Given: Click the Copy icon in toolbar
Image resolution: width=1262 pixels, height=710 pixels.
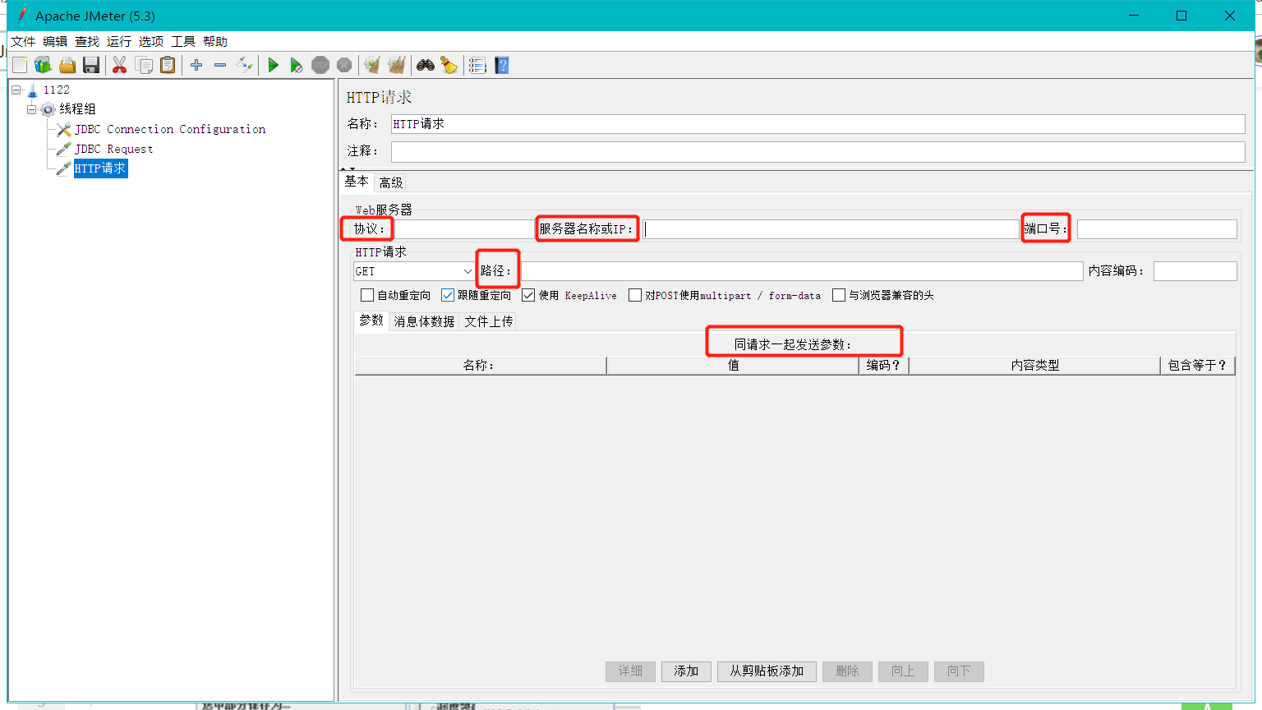Looking at the screenshot, I should pyautogui.click(x=145, y=65).
